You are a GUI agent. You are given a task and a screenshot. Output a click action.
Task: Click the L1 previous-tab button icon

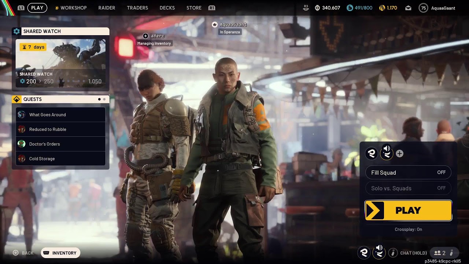click(21, 8)
